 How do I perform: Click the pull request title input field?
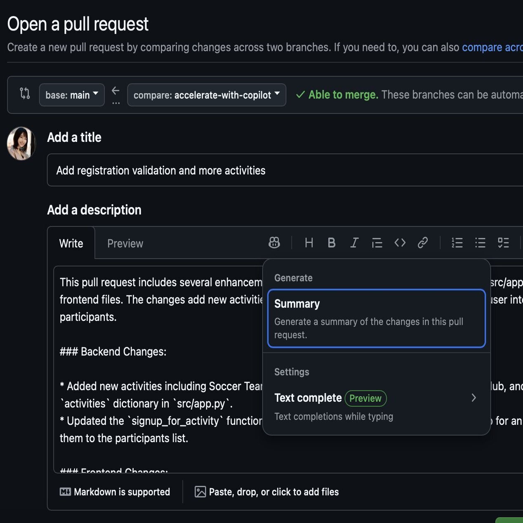coord(285,170)
